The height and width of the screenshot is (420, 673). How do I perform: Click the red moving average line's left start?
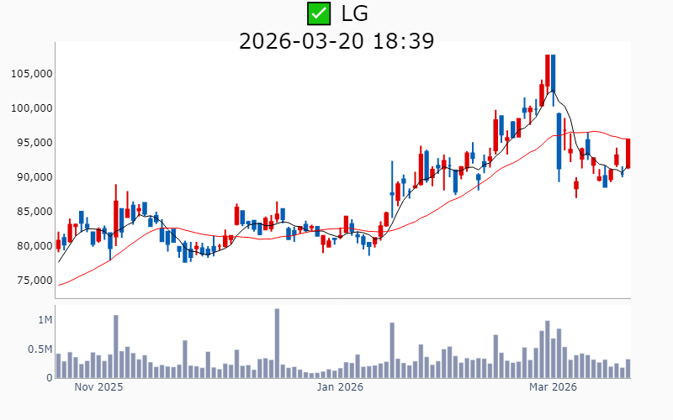pos(59,285)
